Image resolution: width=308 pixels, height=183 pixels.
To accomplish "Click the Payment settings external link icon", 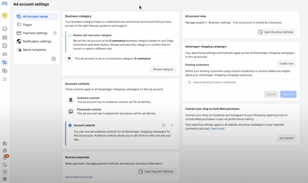I will point(55,33).
